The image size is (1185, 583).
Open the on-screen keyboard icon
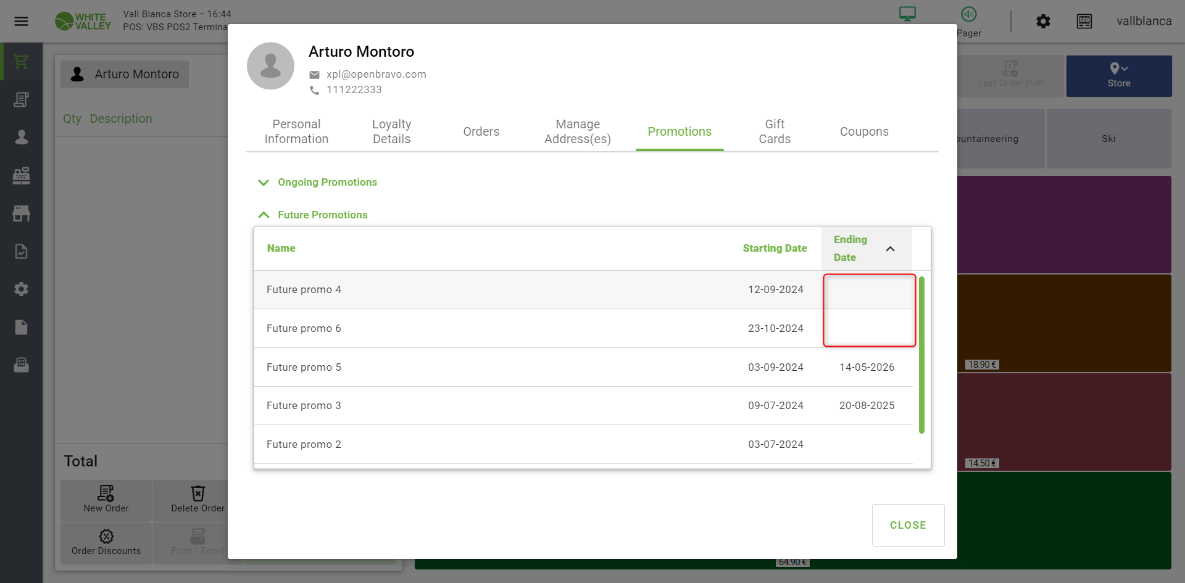click(x=1084, y=22)
